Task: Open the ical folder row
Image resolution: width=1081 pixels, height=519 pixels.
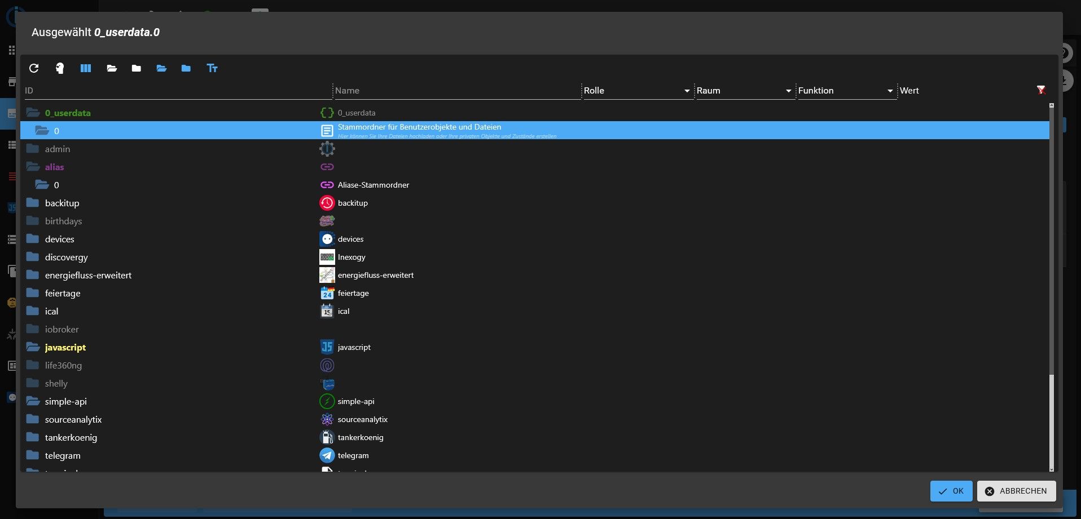Action: pyautogui.click(x=535, y=311)
